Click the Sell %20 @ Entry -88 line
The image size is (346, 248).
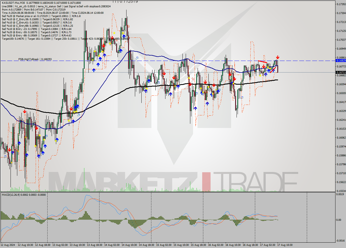(x=36, y=35)
